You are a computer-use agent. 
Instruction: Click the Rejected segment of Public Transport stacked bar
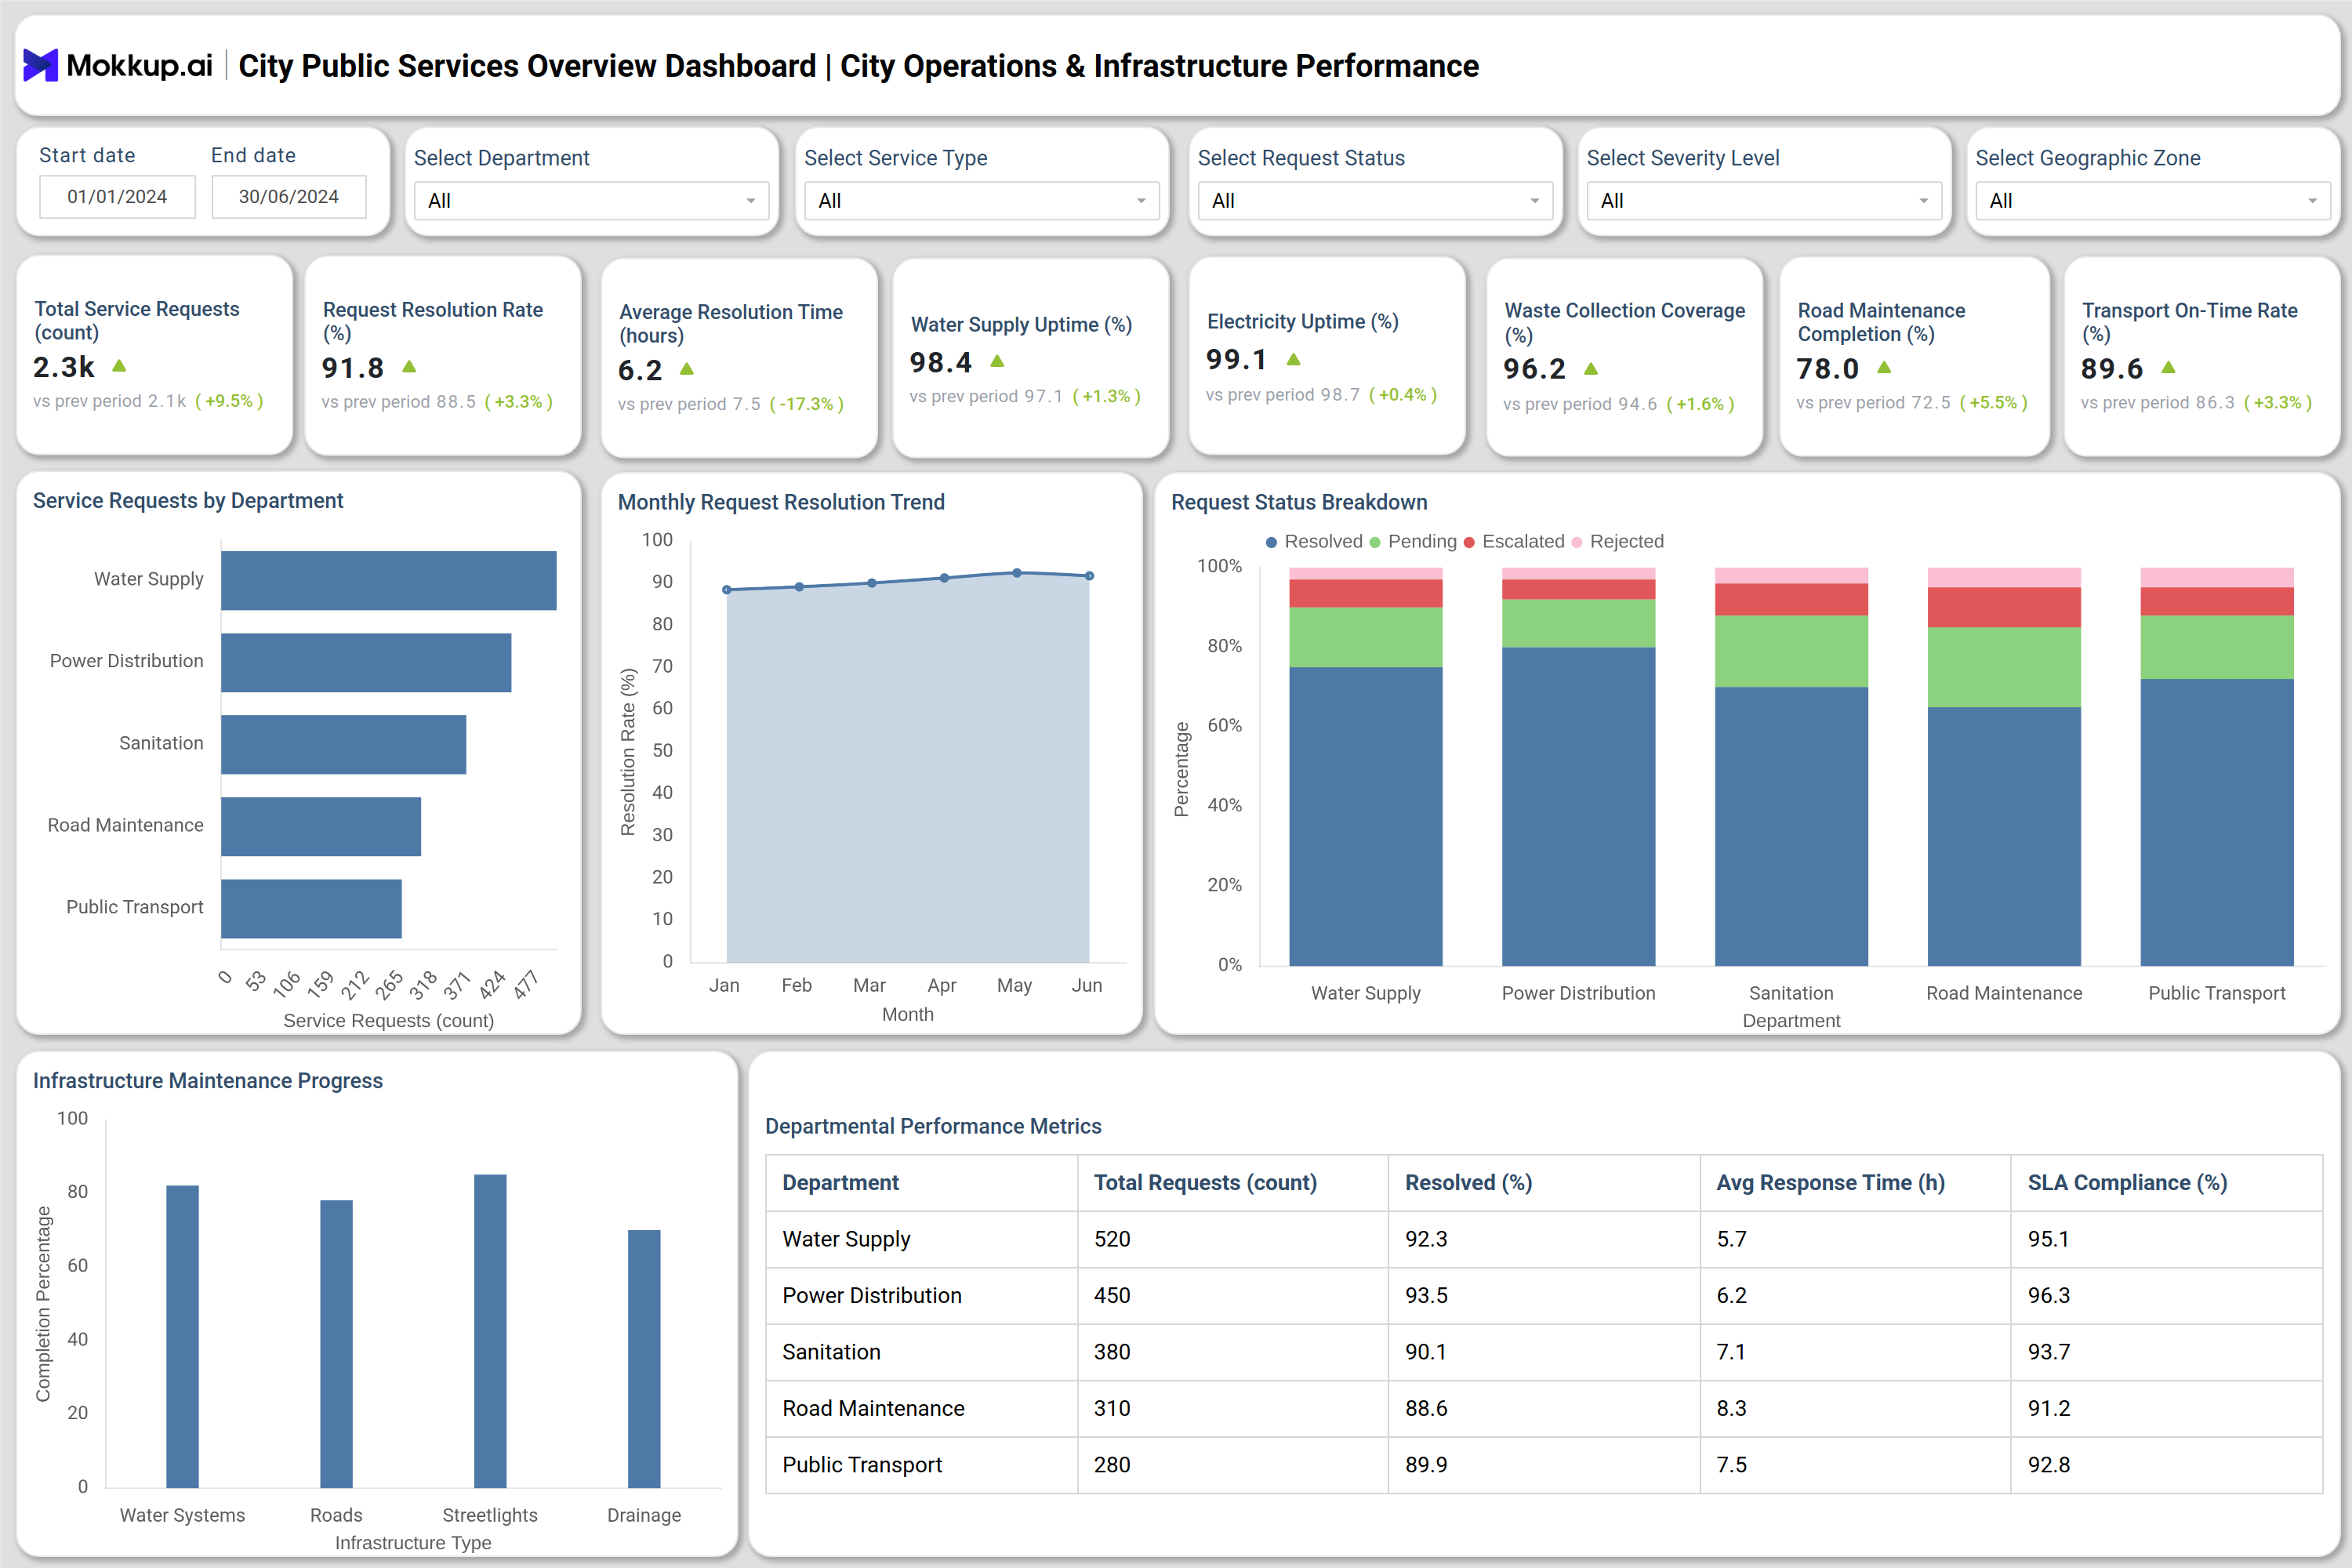(x=2217, y=577)
